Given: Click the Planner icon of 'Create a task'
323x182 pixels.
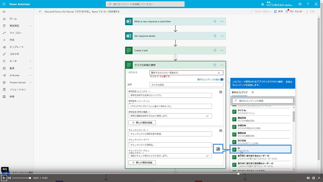Looking at the screenshot, I should tap(129, 50).
